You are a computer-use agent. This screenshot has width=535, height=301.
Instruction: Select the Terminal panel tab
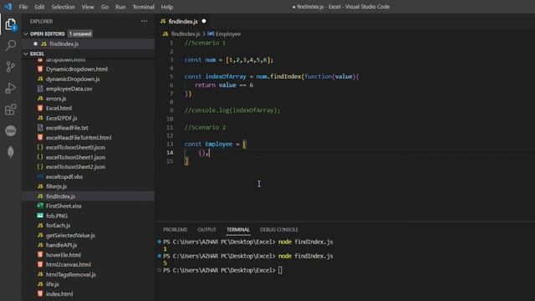coord(238,230)
